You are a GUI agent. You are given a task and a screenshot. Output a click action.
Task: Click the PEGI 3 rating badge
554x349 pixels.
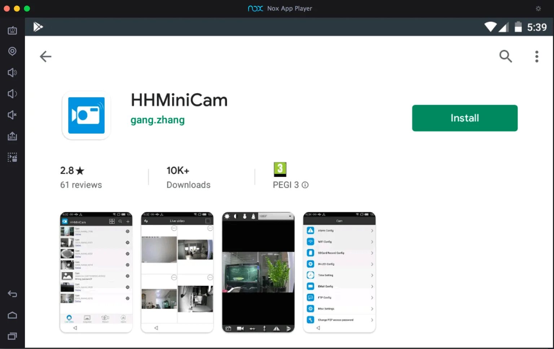point(280,169)
